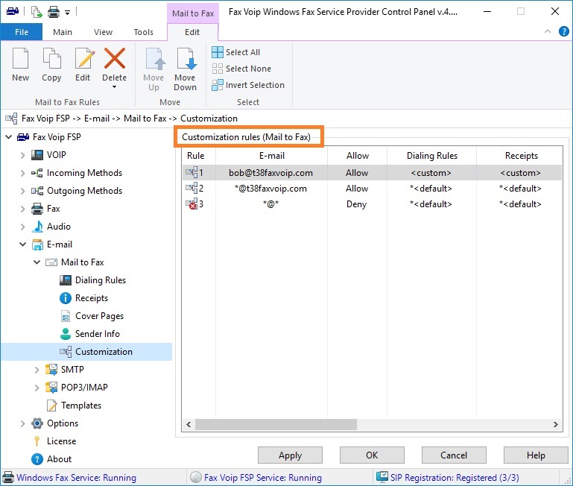
Task: Select Customization in the tree
Action: coord(104,352)
